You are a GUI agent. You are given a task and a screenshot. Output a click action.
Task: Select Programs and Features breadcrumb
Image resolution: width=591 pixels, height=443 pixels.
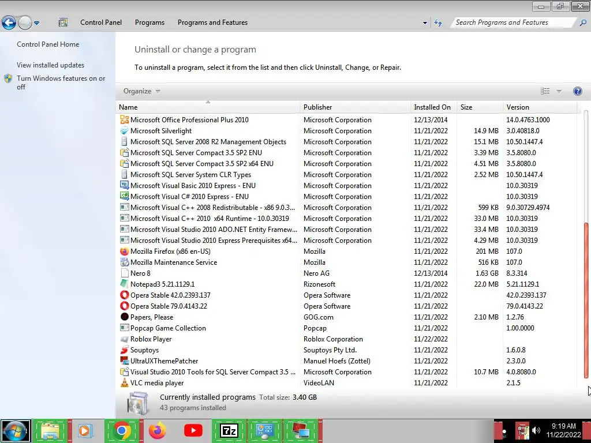click(212, 22)
